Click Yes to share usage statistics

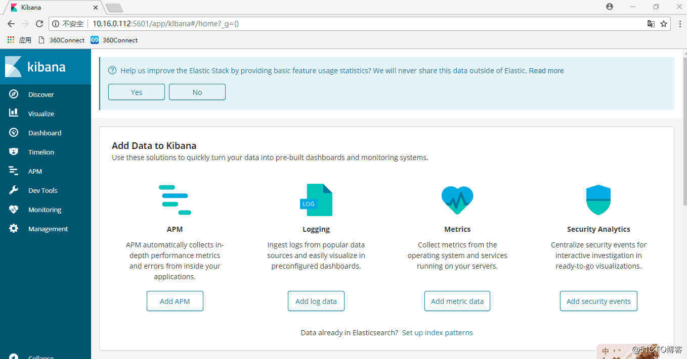137,92
